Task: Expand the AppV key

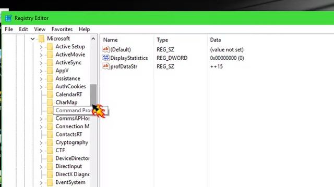Action: point(41,71)
